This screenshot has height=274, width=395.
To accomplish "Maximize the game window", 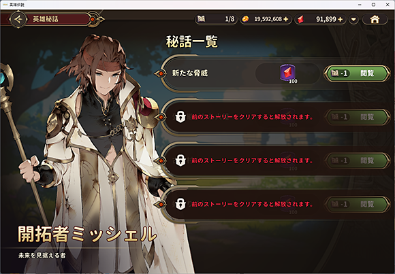I will 374,5.
